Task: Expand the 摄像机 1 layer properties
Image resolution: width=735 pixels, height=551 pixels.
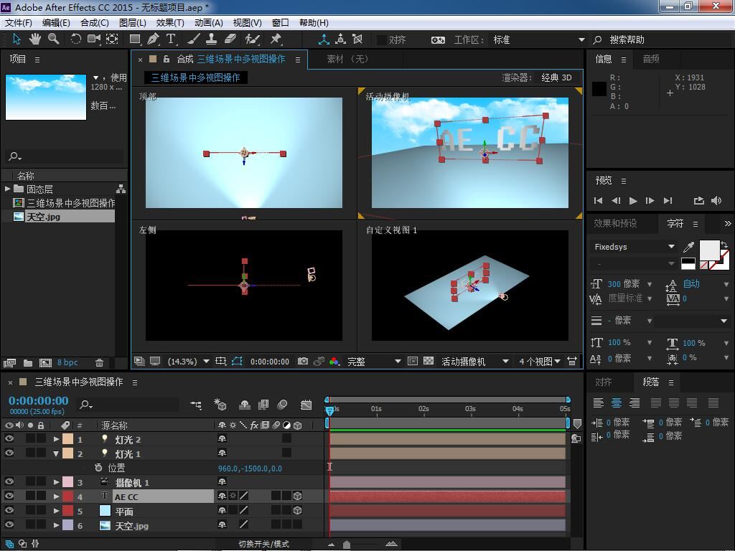Action: pos(56,482)
